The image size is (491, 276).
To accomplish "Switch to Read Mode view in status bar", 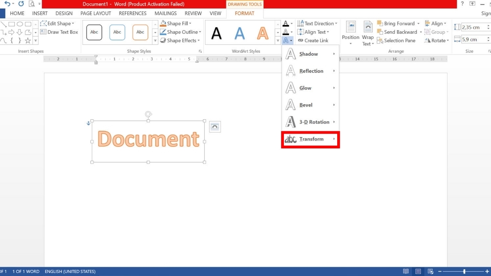I will tap(405, 272).
